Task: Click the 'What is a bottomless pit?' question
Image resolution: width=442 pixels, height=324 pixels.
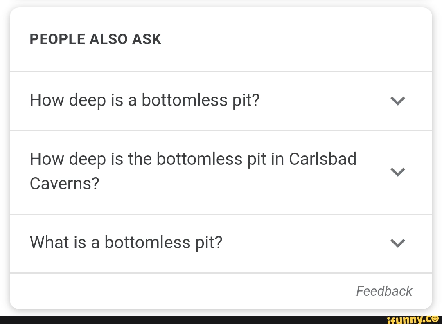Action: coord(126,242)
